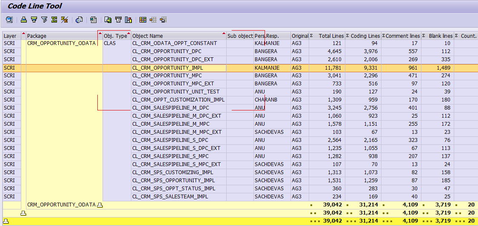Display the bar chart graphic icon
This screenshot has width=478, height=226.
[128, 20]
